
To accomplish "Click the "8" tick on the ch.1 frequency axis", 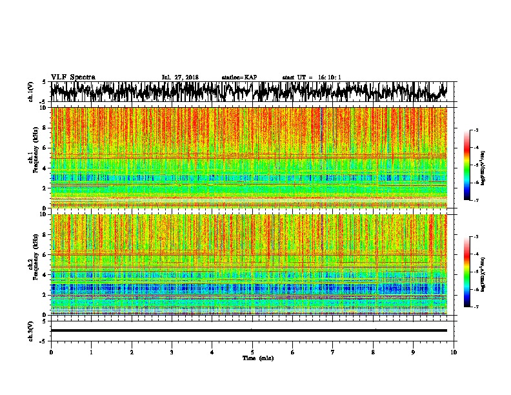I will coord(45,128).
